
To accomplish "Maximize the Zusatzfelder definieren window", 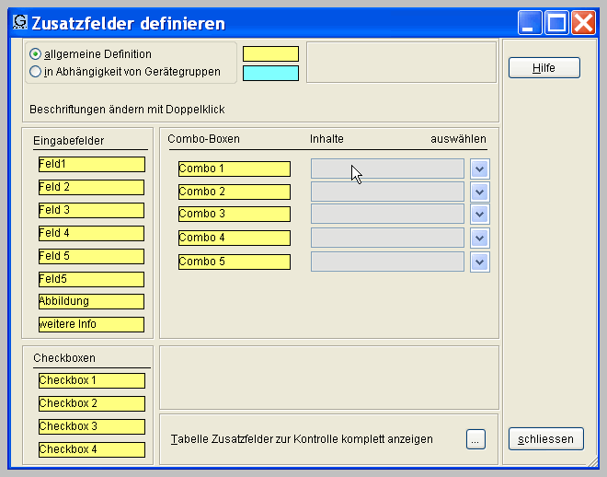I will [556, 23].
